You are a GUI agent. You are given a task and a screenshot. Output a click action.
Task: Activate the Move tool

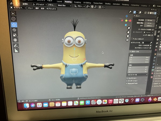point(14,25)
